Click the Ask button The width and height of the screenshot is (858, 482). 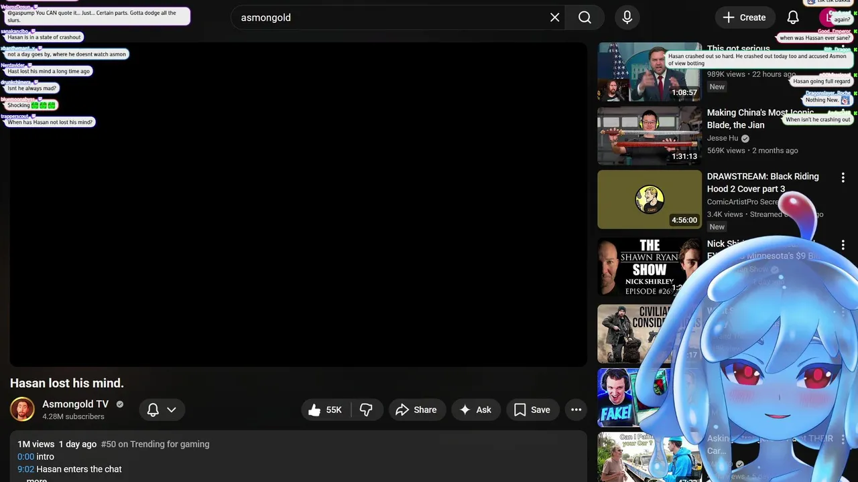coord(475,410)
